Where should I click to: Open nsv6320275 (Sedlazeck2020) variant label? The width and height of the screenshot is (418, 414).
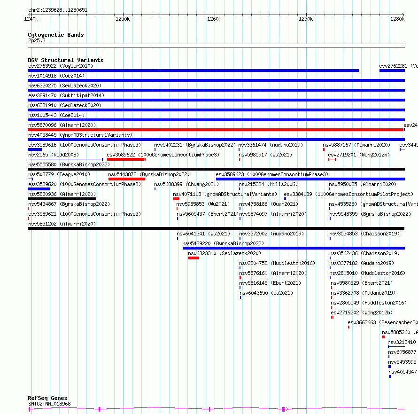coord(65,86)
